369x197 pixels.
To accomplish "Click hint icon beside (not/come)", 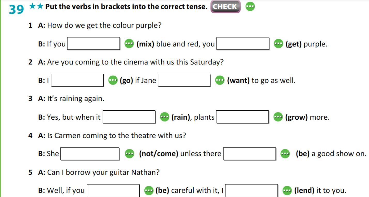I will [129, 154].
